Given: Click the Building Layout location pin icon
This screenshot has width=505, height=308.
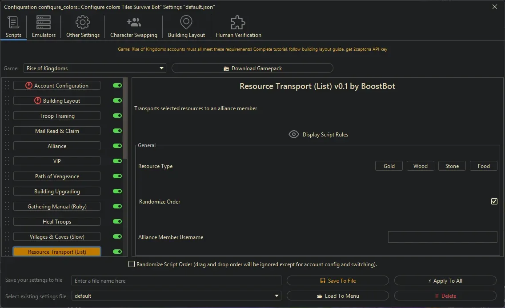Looking at the screenshot, I should (x=186, y=21).
